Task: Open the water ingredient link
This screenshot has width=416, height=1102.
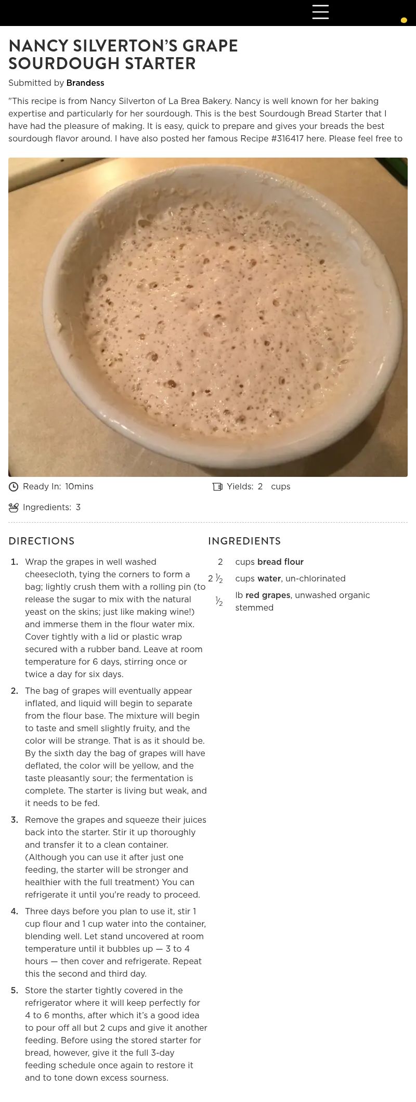Action: 269,578
